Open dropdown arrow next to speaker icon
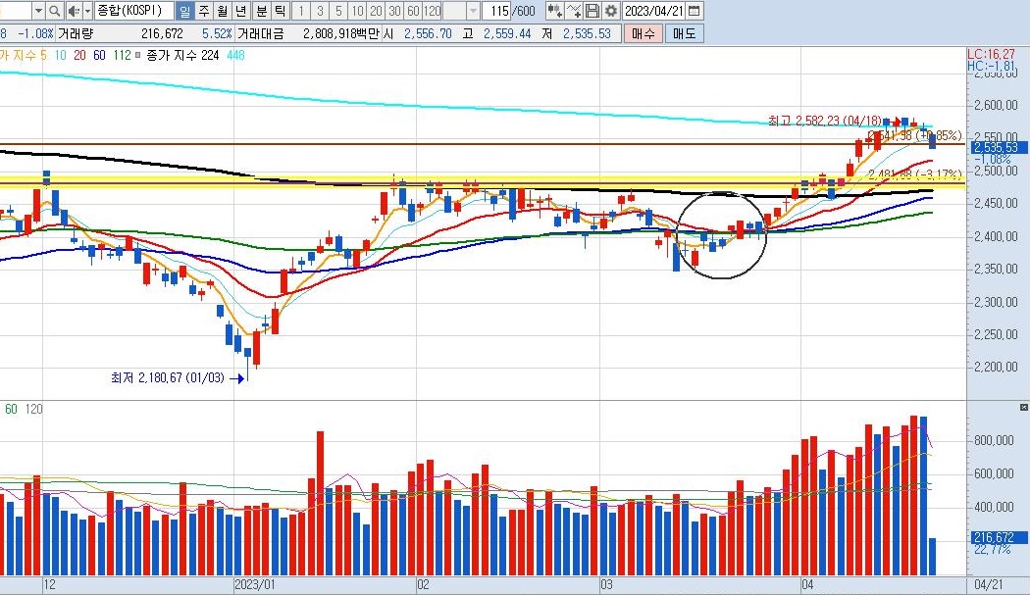The image size is (1030, 595). tap(87, 11)
